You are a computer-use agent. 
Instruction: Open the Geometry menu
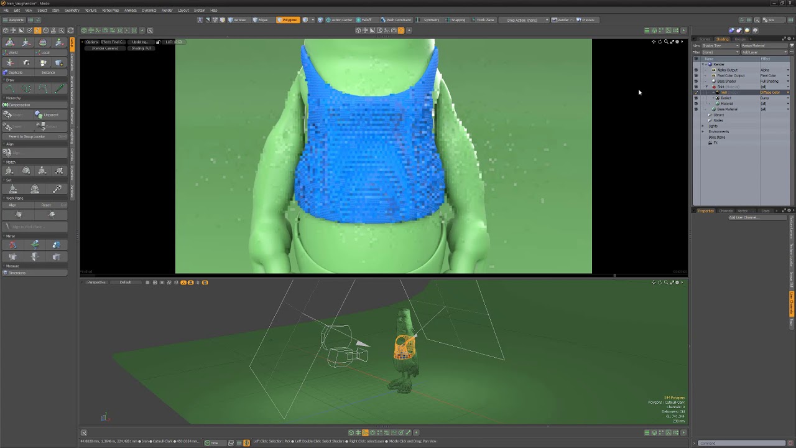(x=72, y=11)
